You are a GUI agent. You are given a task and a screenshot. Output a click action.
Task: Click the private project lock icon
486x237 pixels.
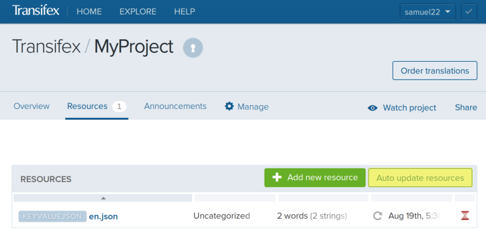[193, 48]
